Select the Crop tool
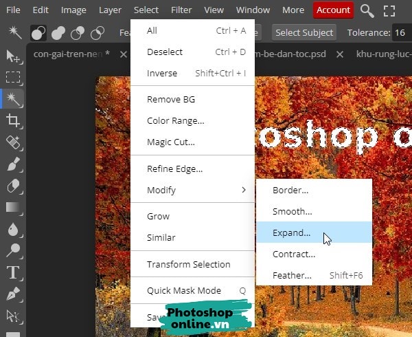Viewport: 412px width, 337px height. tap(12, 121)
